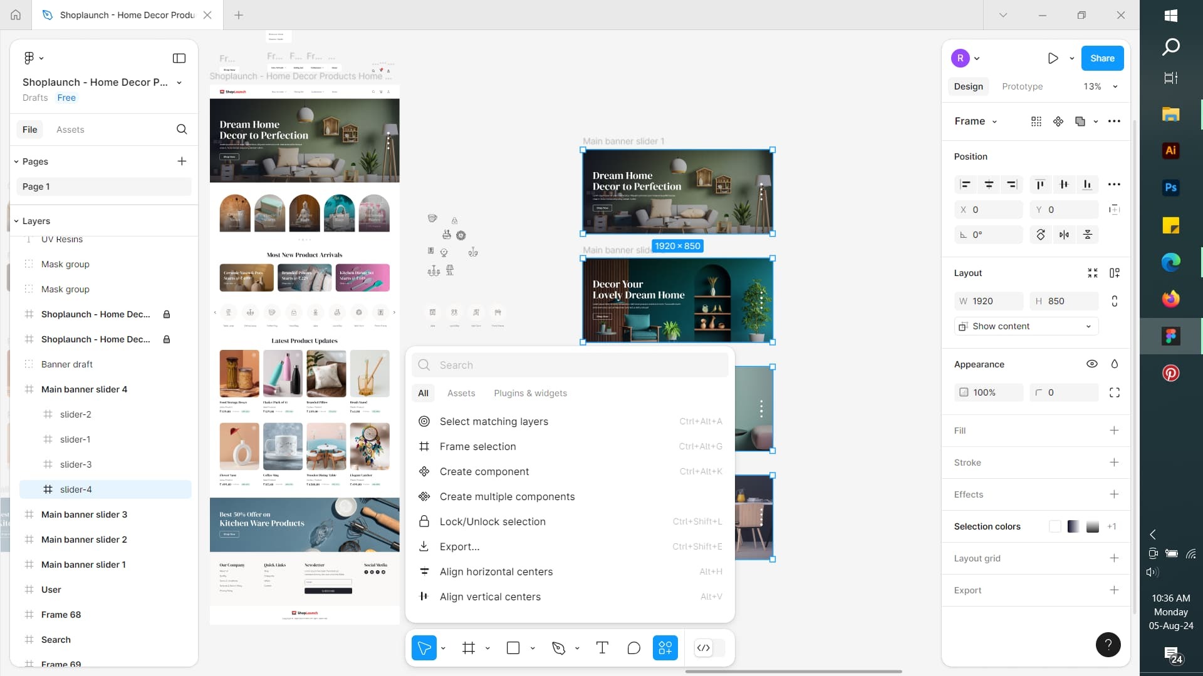Select the Comment tool
Screen dimensions: 1203x676
[x=633, y=648]
